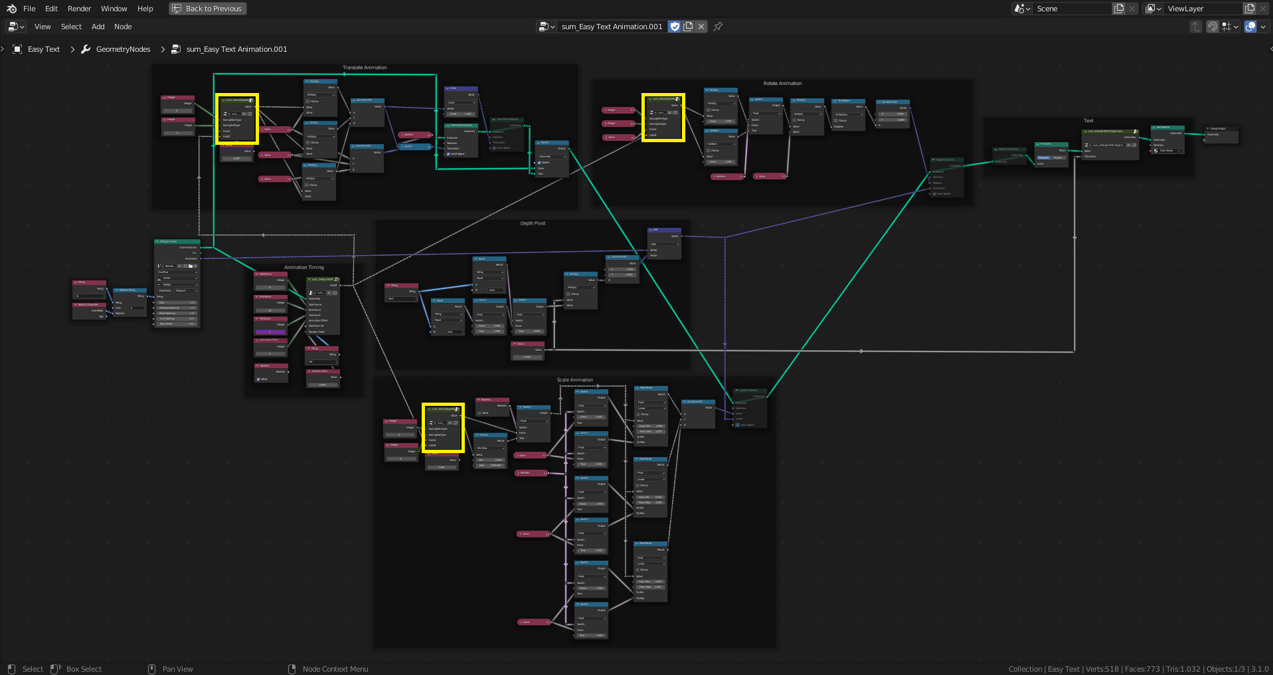Open the View Layer browse icon
This screenshot has width=1273, height=675.
[x=1153, y=9]
